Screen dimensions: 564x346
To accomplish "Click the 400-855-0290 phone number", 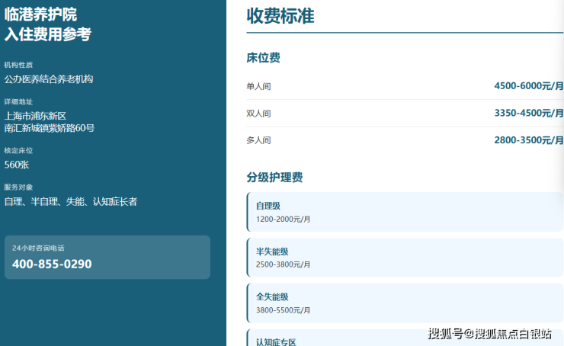I will (52, 264).
